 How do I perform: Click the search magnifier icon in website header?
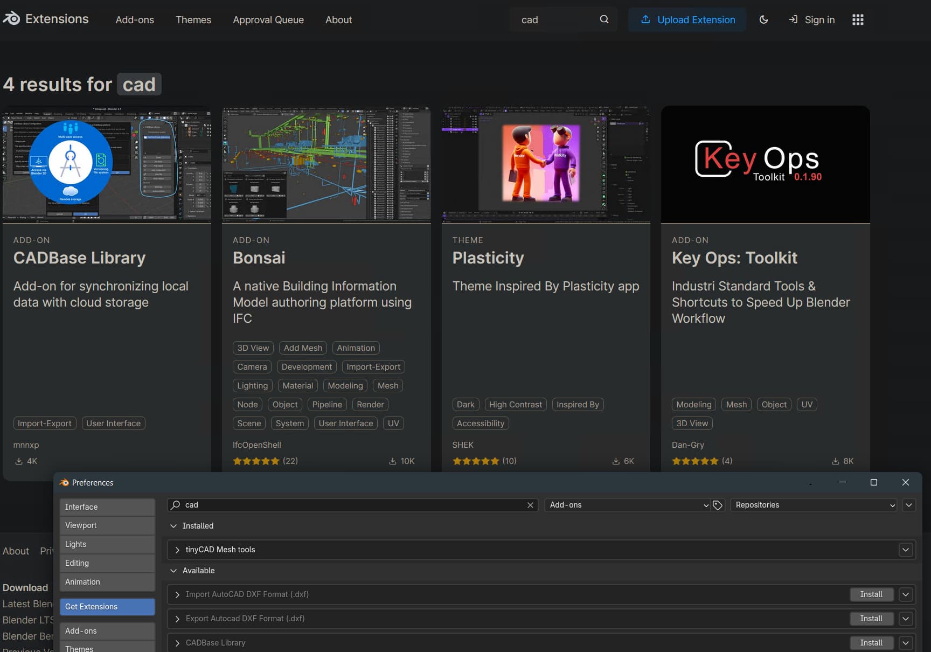point(604,19)
